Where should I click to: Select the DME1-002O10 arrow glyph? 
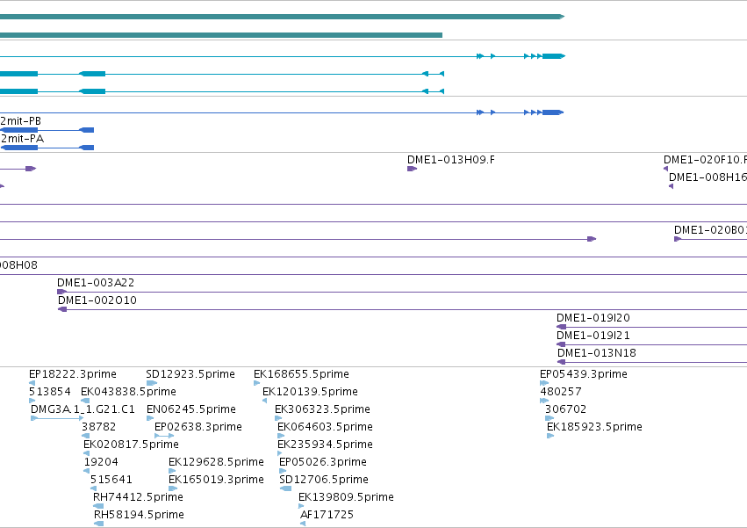62,309
